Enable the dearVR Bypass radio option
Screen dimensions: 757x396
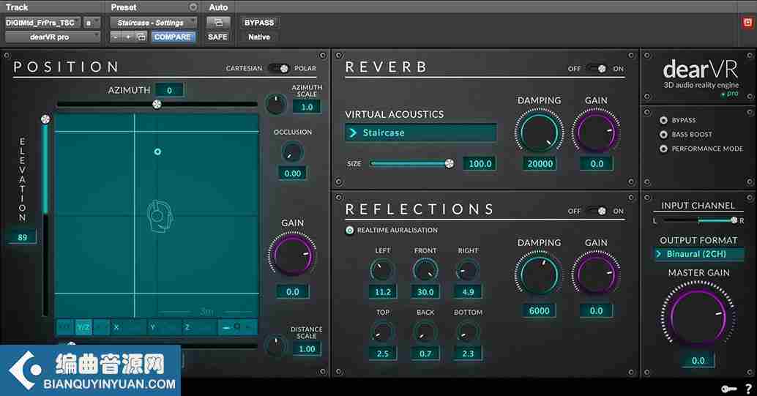tap(663, 120)
